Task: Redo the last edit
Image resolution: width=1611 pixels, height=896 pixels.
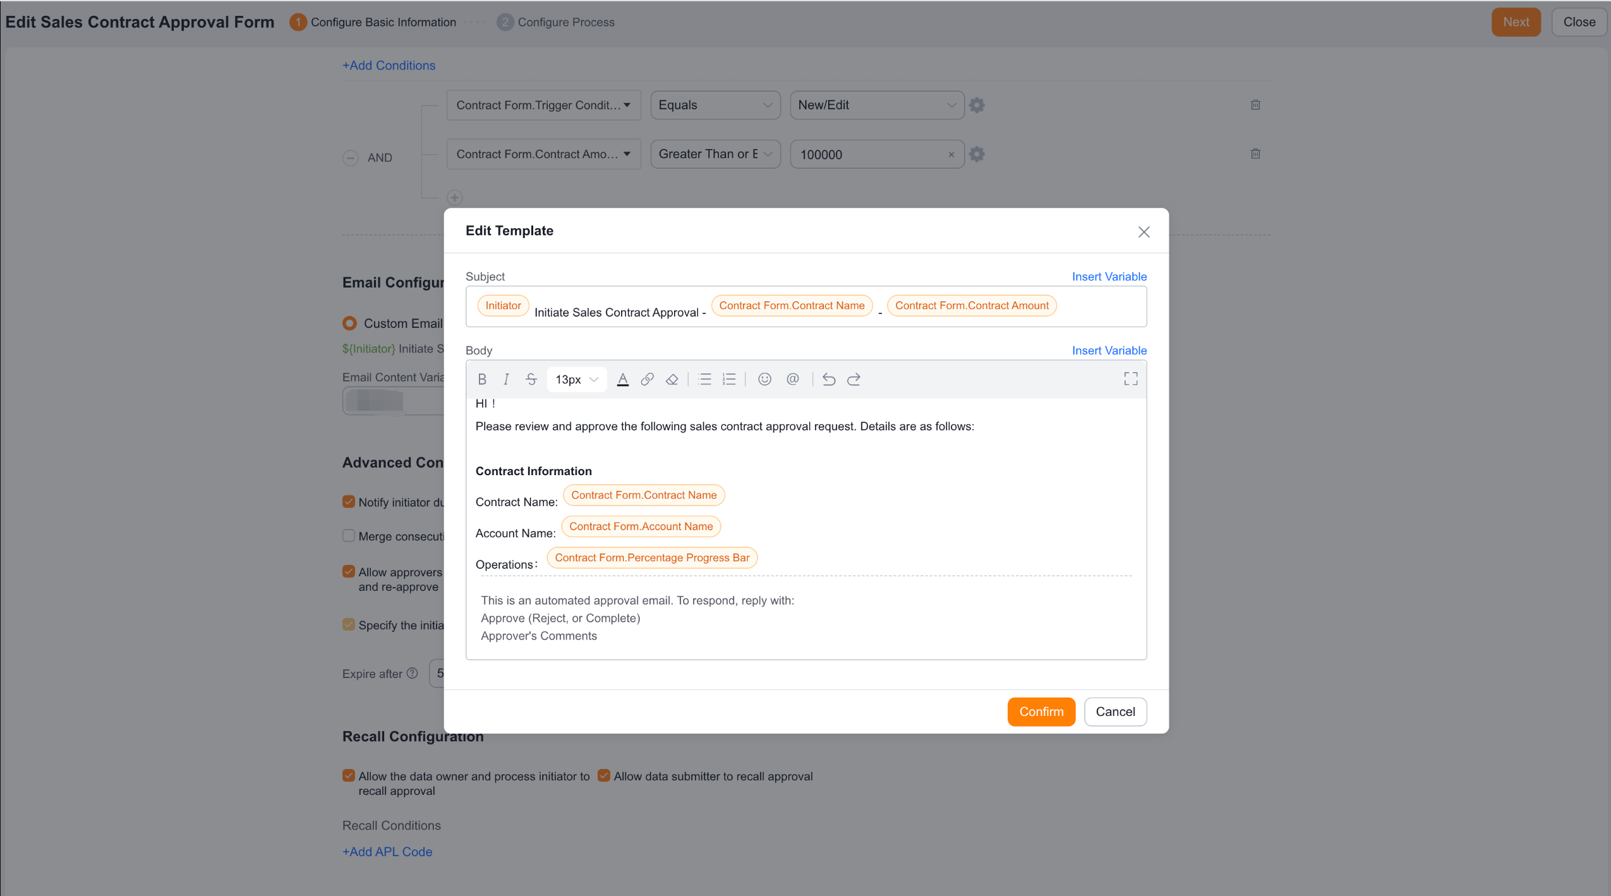Action: click(x=854, y=379)
